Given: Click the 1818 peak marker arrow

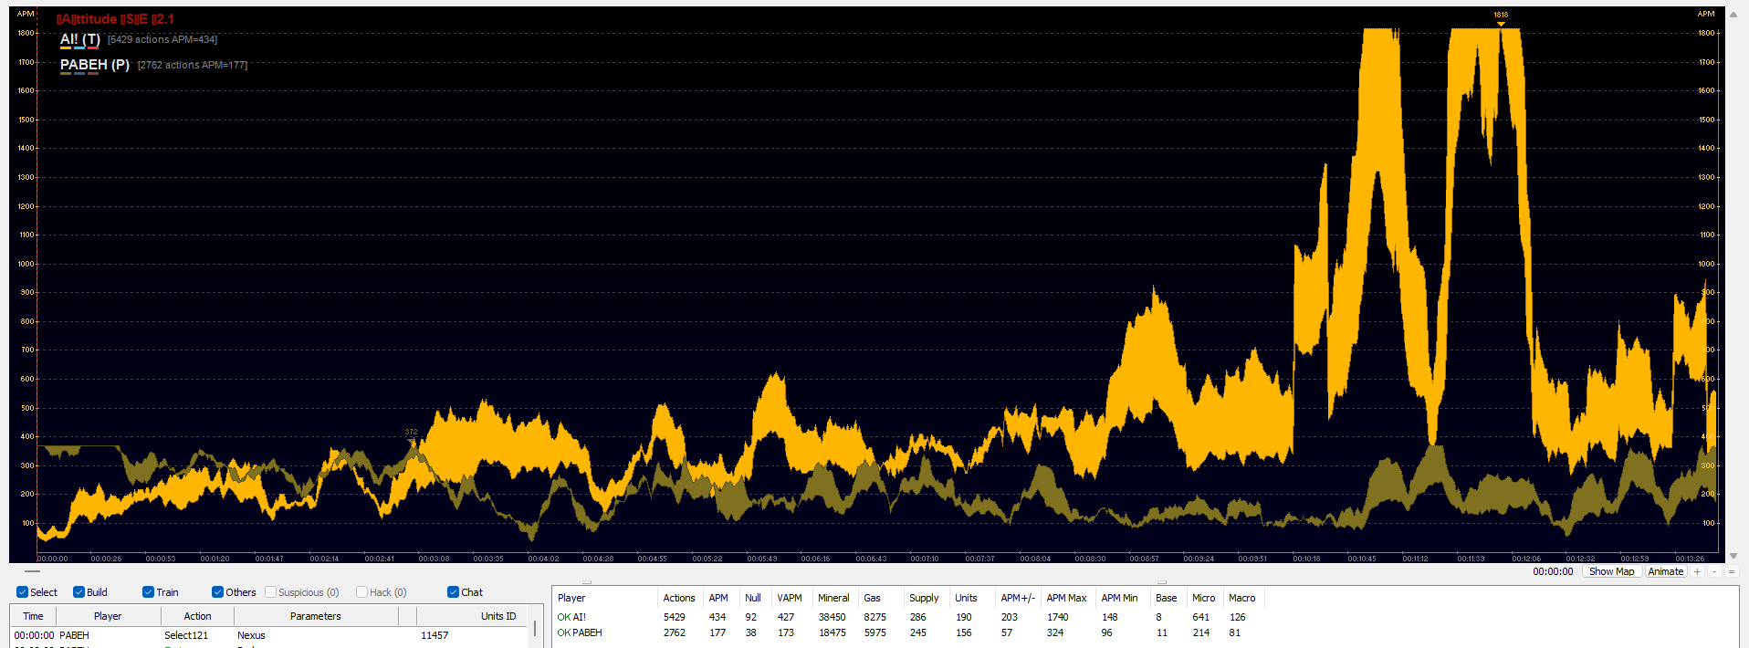Looking at the screenshot, I should (1501, 25).
